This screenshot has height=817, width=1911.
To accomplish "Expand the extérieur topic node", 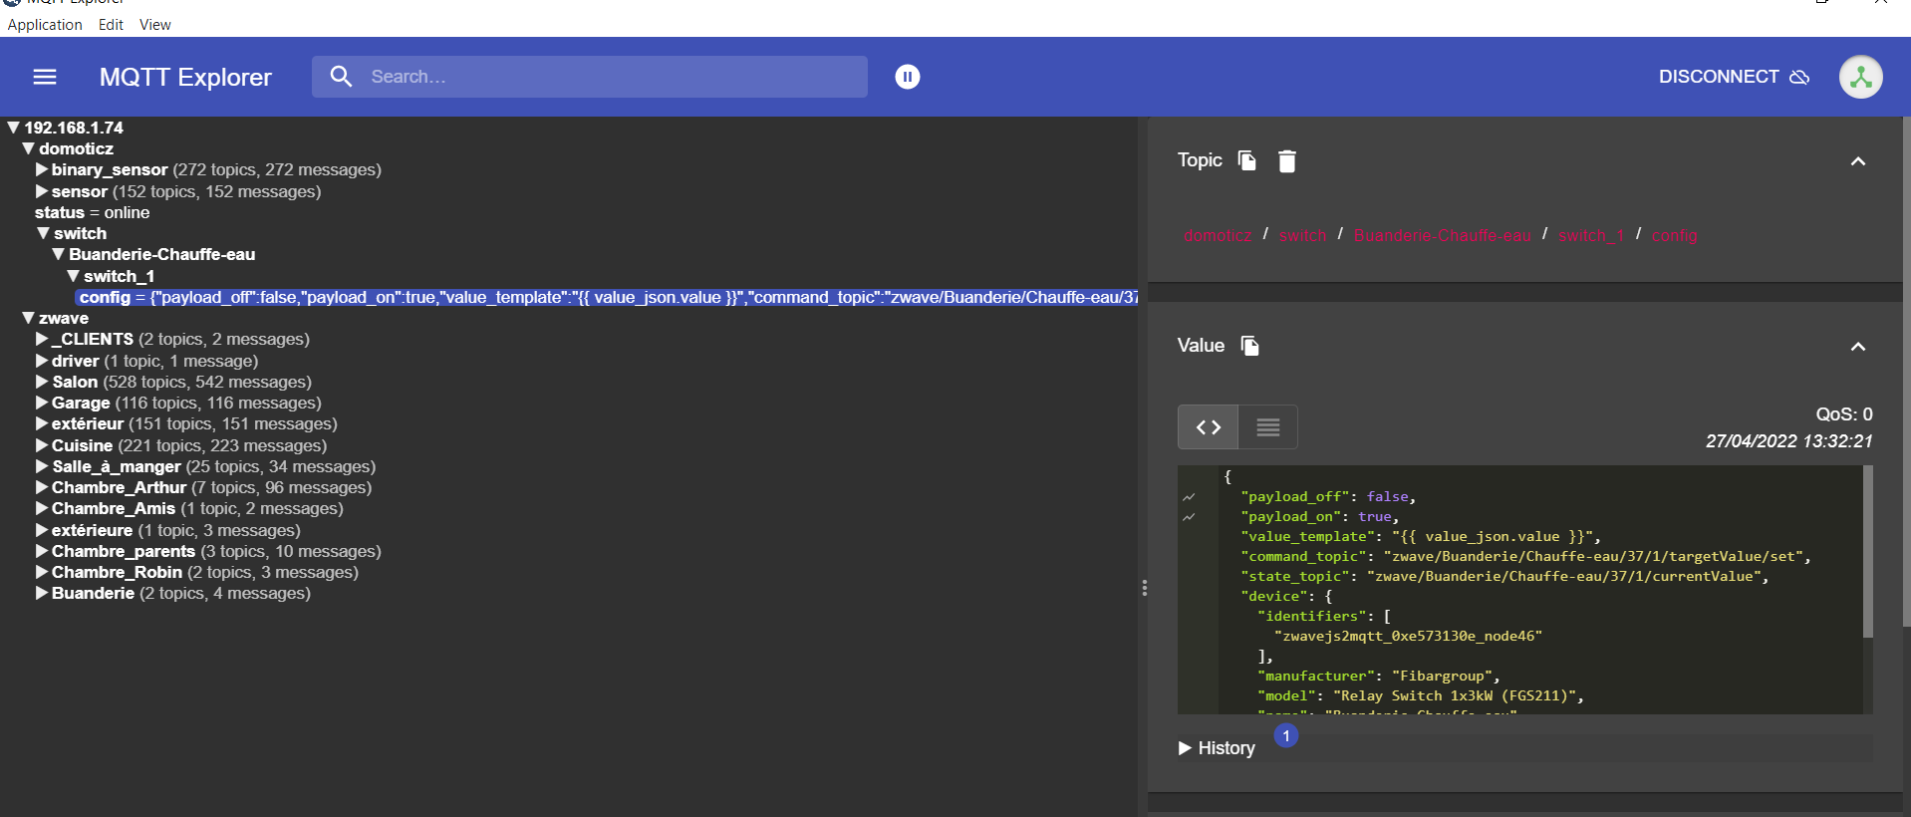I will pos(42,423).
